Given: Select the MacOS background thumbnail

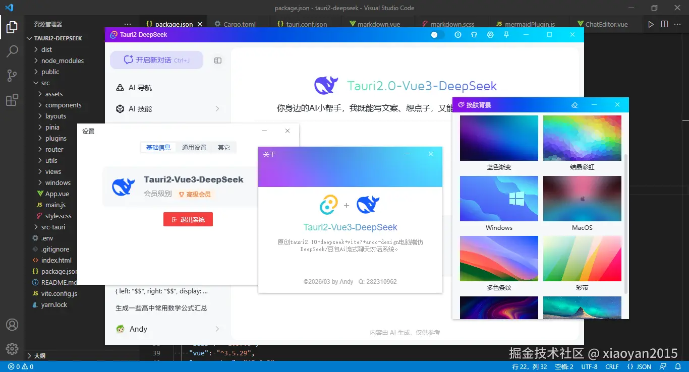Looking at the screenshot, I should pyautogui.click(x=582, y=199).
